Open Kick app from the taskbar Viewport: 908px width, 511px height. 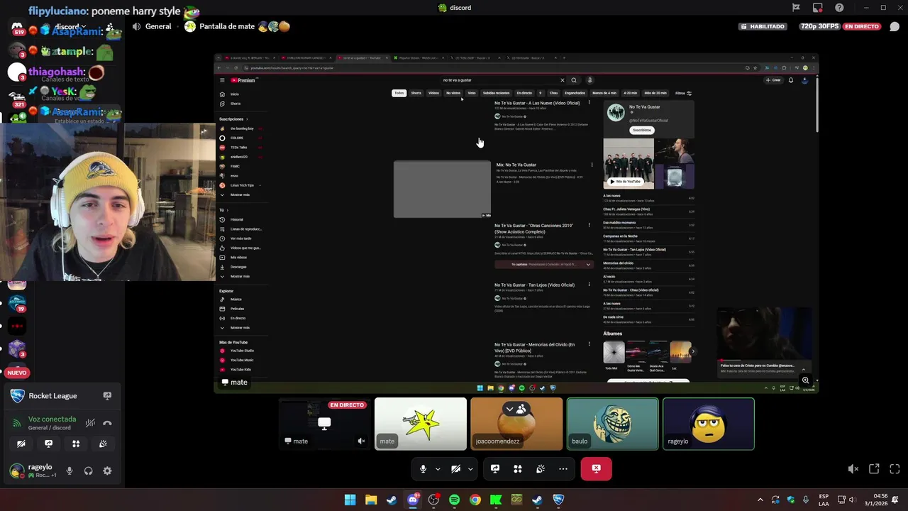[496, 500]
